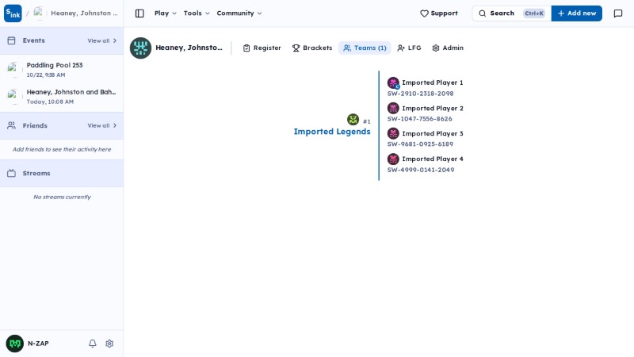Open the Imported Legends team link

(332, 132)
